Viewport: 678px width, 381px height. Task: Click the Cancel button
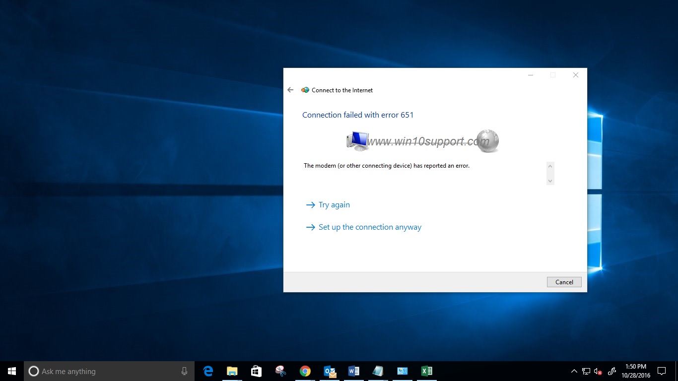(x=564, y=282)
